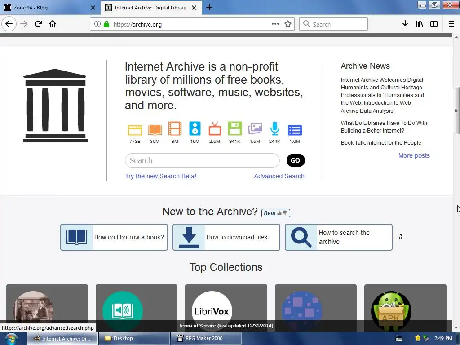Click the Beta feedback thumbs badge
The width and height of the screenshot is (460, 345).
point(276,213)
